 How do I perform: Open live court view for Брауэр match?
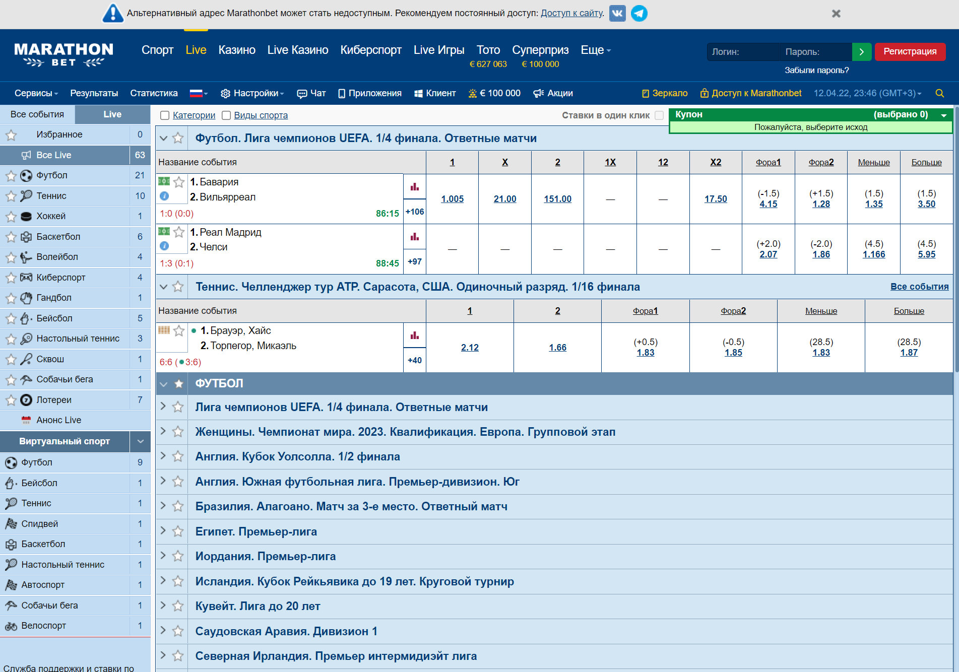coord(164,330)
